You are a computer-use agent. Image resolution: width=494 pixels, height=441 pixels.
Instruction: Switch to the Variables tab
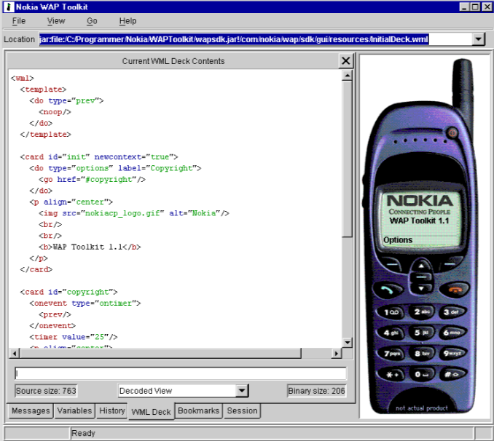click(x=74, y=410)
